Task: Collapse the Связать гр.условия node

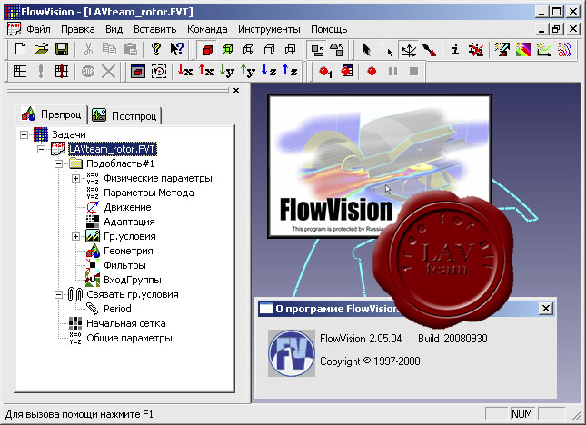Action: coord(58,294)
